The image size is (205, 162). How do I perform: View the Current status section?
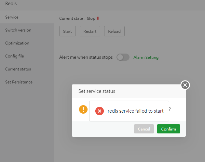[18, 69]
